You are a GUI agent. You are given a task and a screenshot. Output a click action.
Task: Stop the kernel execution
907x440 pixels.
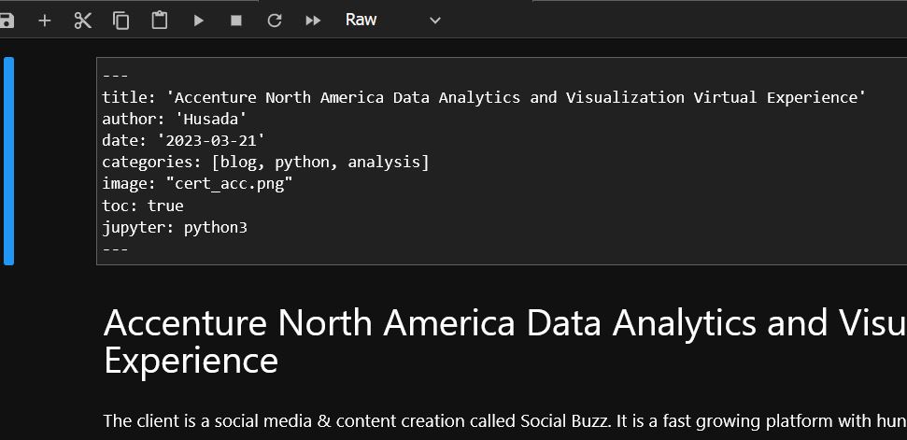[x=236, y=21]
